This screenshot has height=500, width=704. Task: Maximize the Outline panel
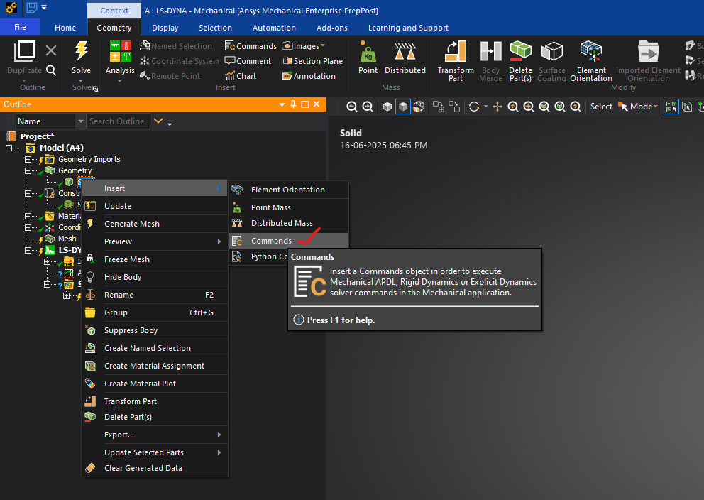pos(305,104)
